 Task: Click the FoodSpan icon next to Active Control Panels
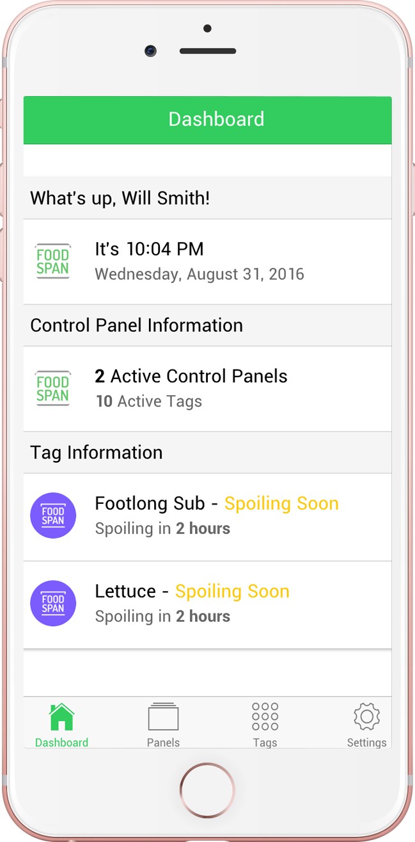(53, 388)
